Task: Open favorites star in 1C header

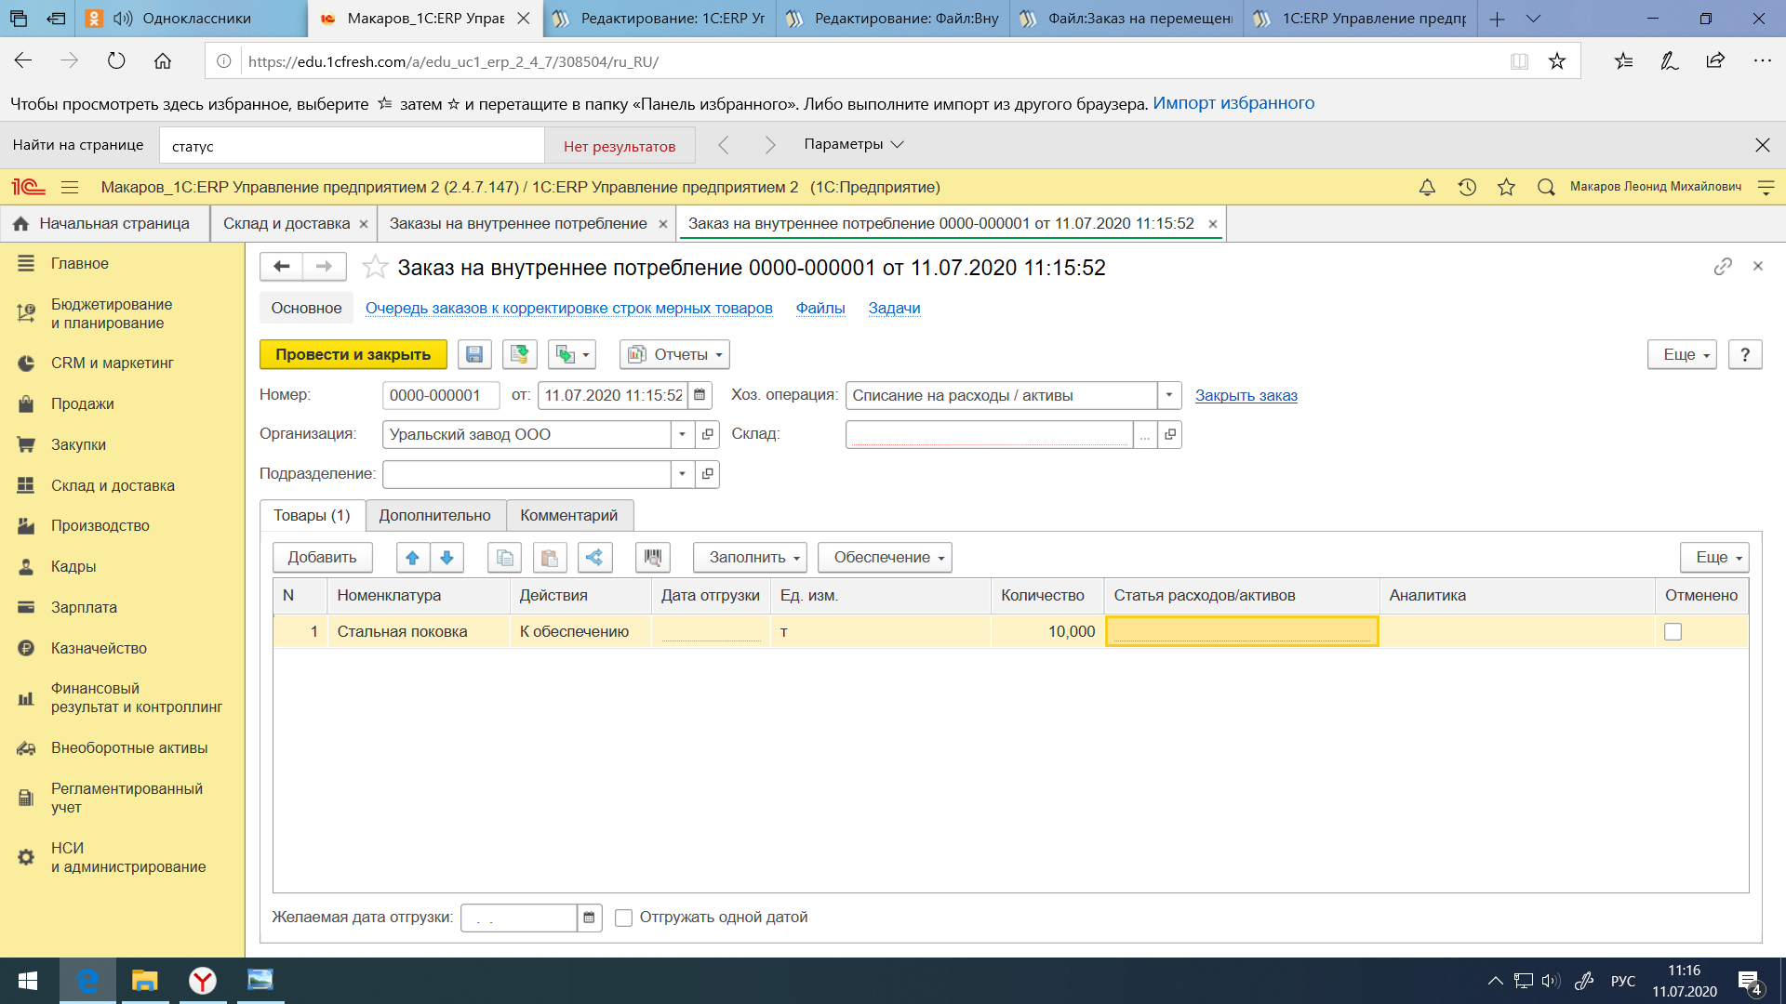Action: [x=1506, y=187]
